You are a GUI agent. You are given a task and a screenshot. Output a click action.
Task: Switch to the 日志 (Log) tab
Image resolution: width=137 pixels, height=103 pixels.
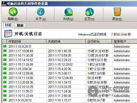coord(8,25)
